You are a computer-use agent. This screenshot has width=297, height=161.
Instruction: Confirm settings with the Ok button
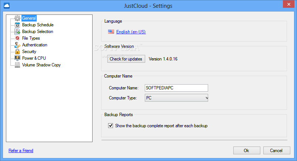point(247,151)
